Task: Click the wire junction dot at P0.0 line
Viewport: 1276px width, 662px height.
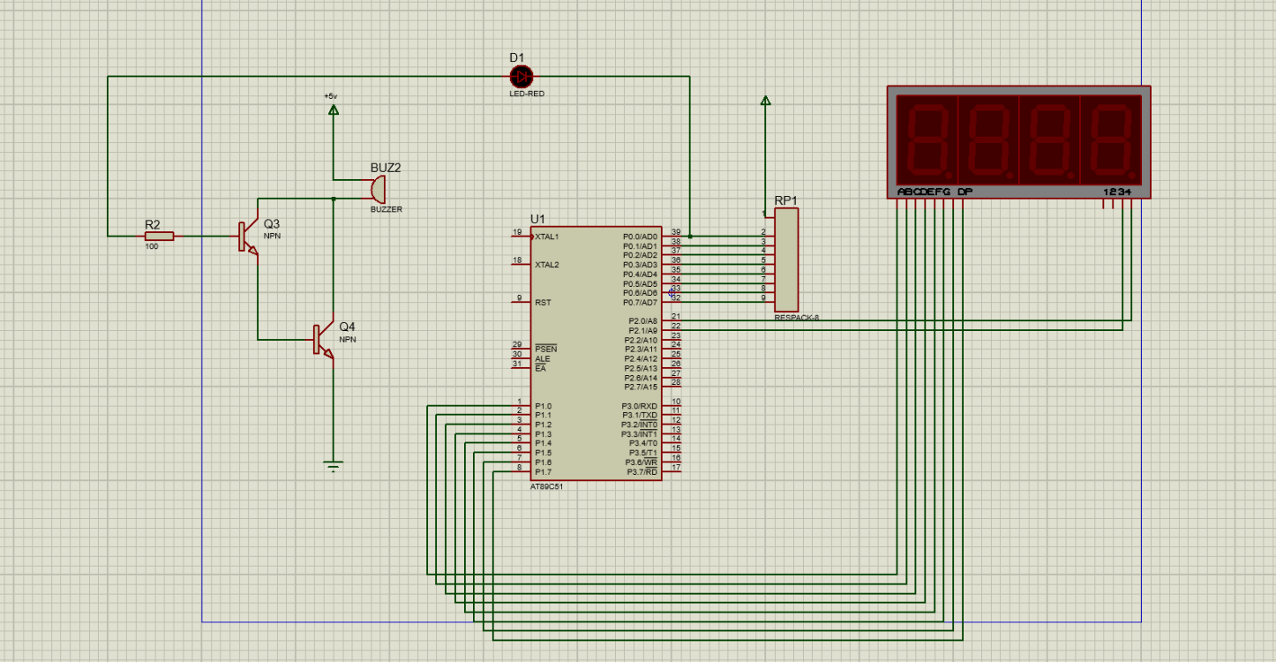Action: point(690,237)
